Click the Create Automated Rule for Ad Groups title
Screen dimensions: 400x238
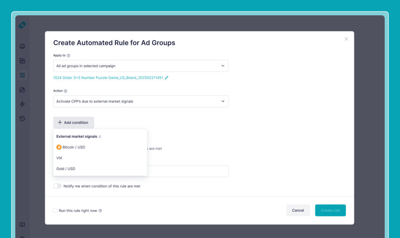coord(114,43)
